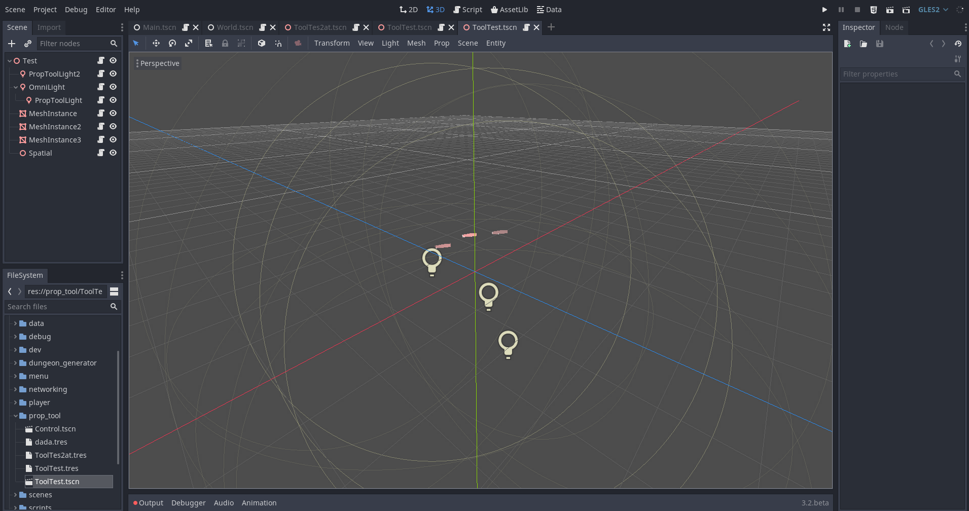Open the Project menu
Viewport: 969px width, 511px height.
(45, 10)
